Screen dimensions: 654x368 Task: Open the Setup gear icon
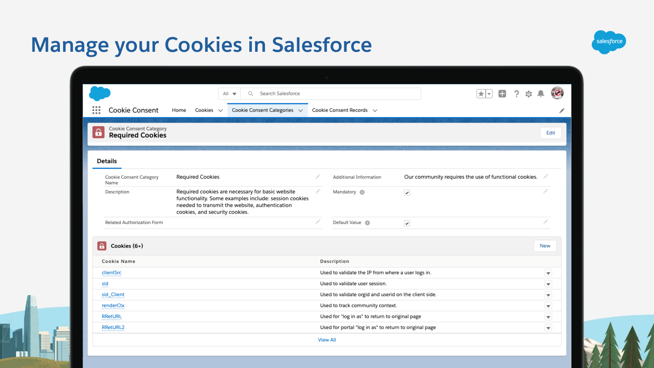click(529, 94)
